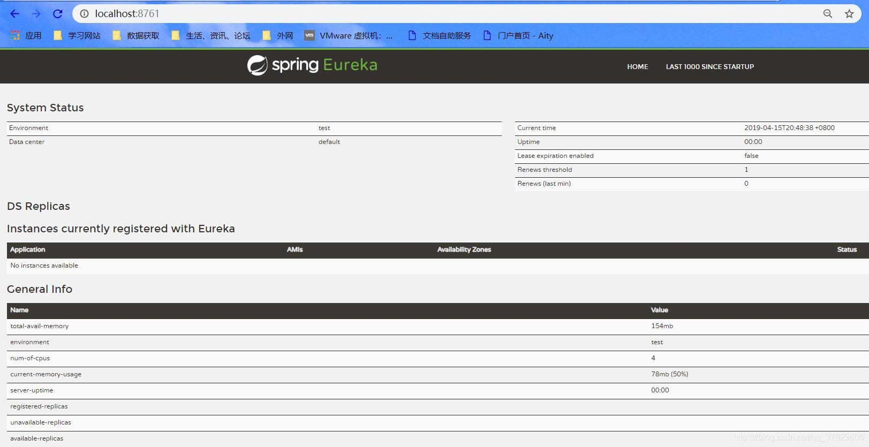
Task: Click current-memory-usage value 78mb (50%)
Action: (x=670, y=374)
